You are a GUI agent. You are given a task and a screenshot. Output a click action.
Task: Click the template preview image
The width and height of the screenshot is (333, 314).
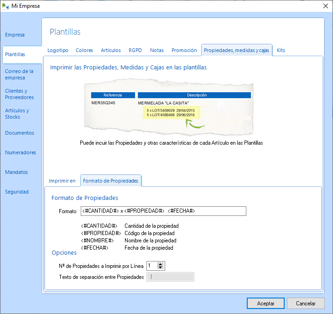[x=169, y=107]
